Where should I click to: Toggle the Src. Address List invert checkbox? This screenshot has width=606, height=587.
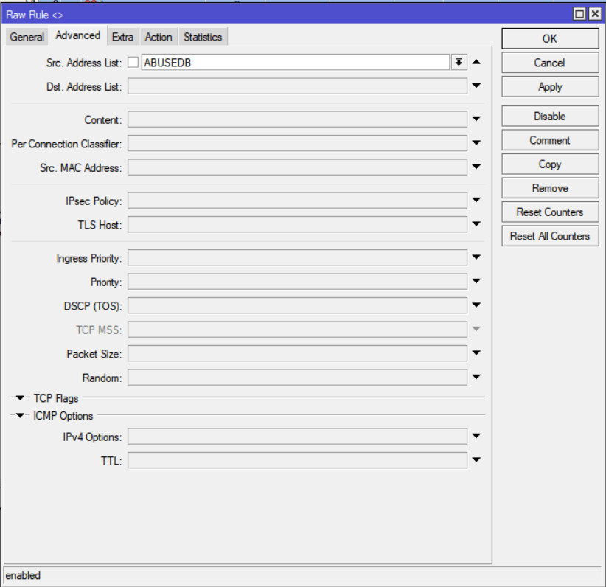pyautogui.click(x=133, y=63)
